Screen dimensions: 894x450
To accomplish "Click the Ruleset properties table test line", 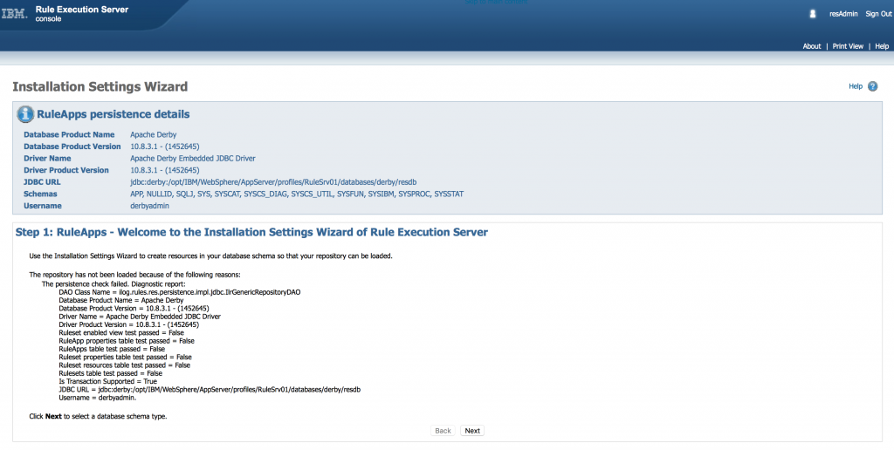I will 126,358.
